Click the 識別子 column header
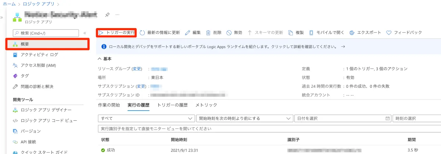Screen dimensions: 441x154 [x=294, y=140]
